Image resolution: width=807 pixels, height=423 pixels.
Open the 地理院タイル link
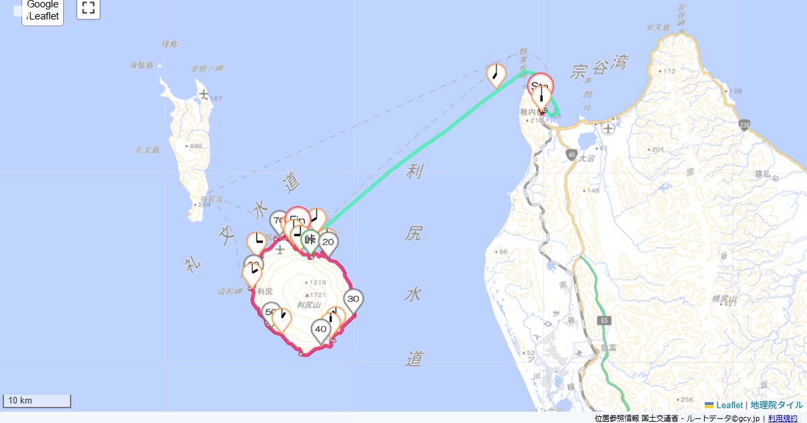click(777, 405)
